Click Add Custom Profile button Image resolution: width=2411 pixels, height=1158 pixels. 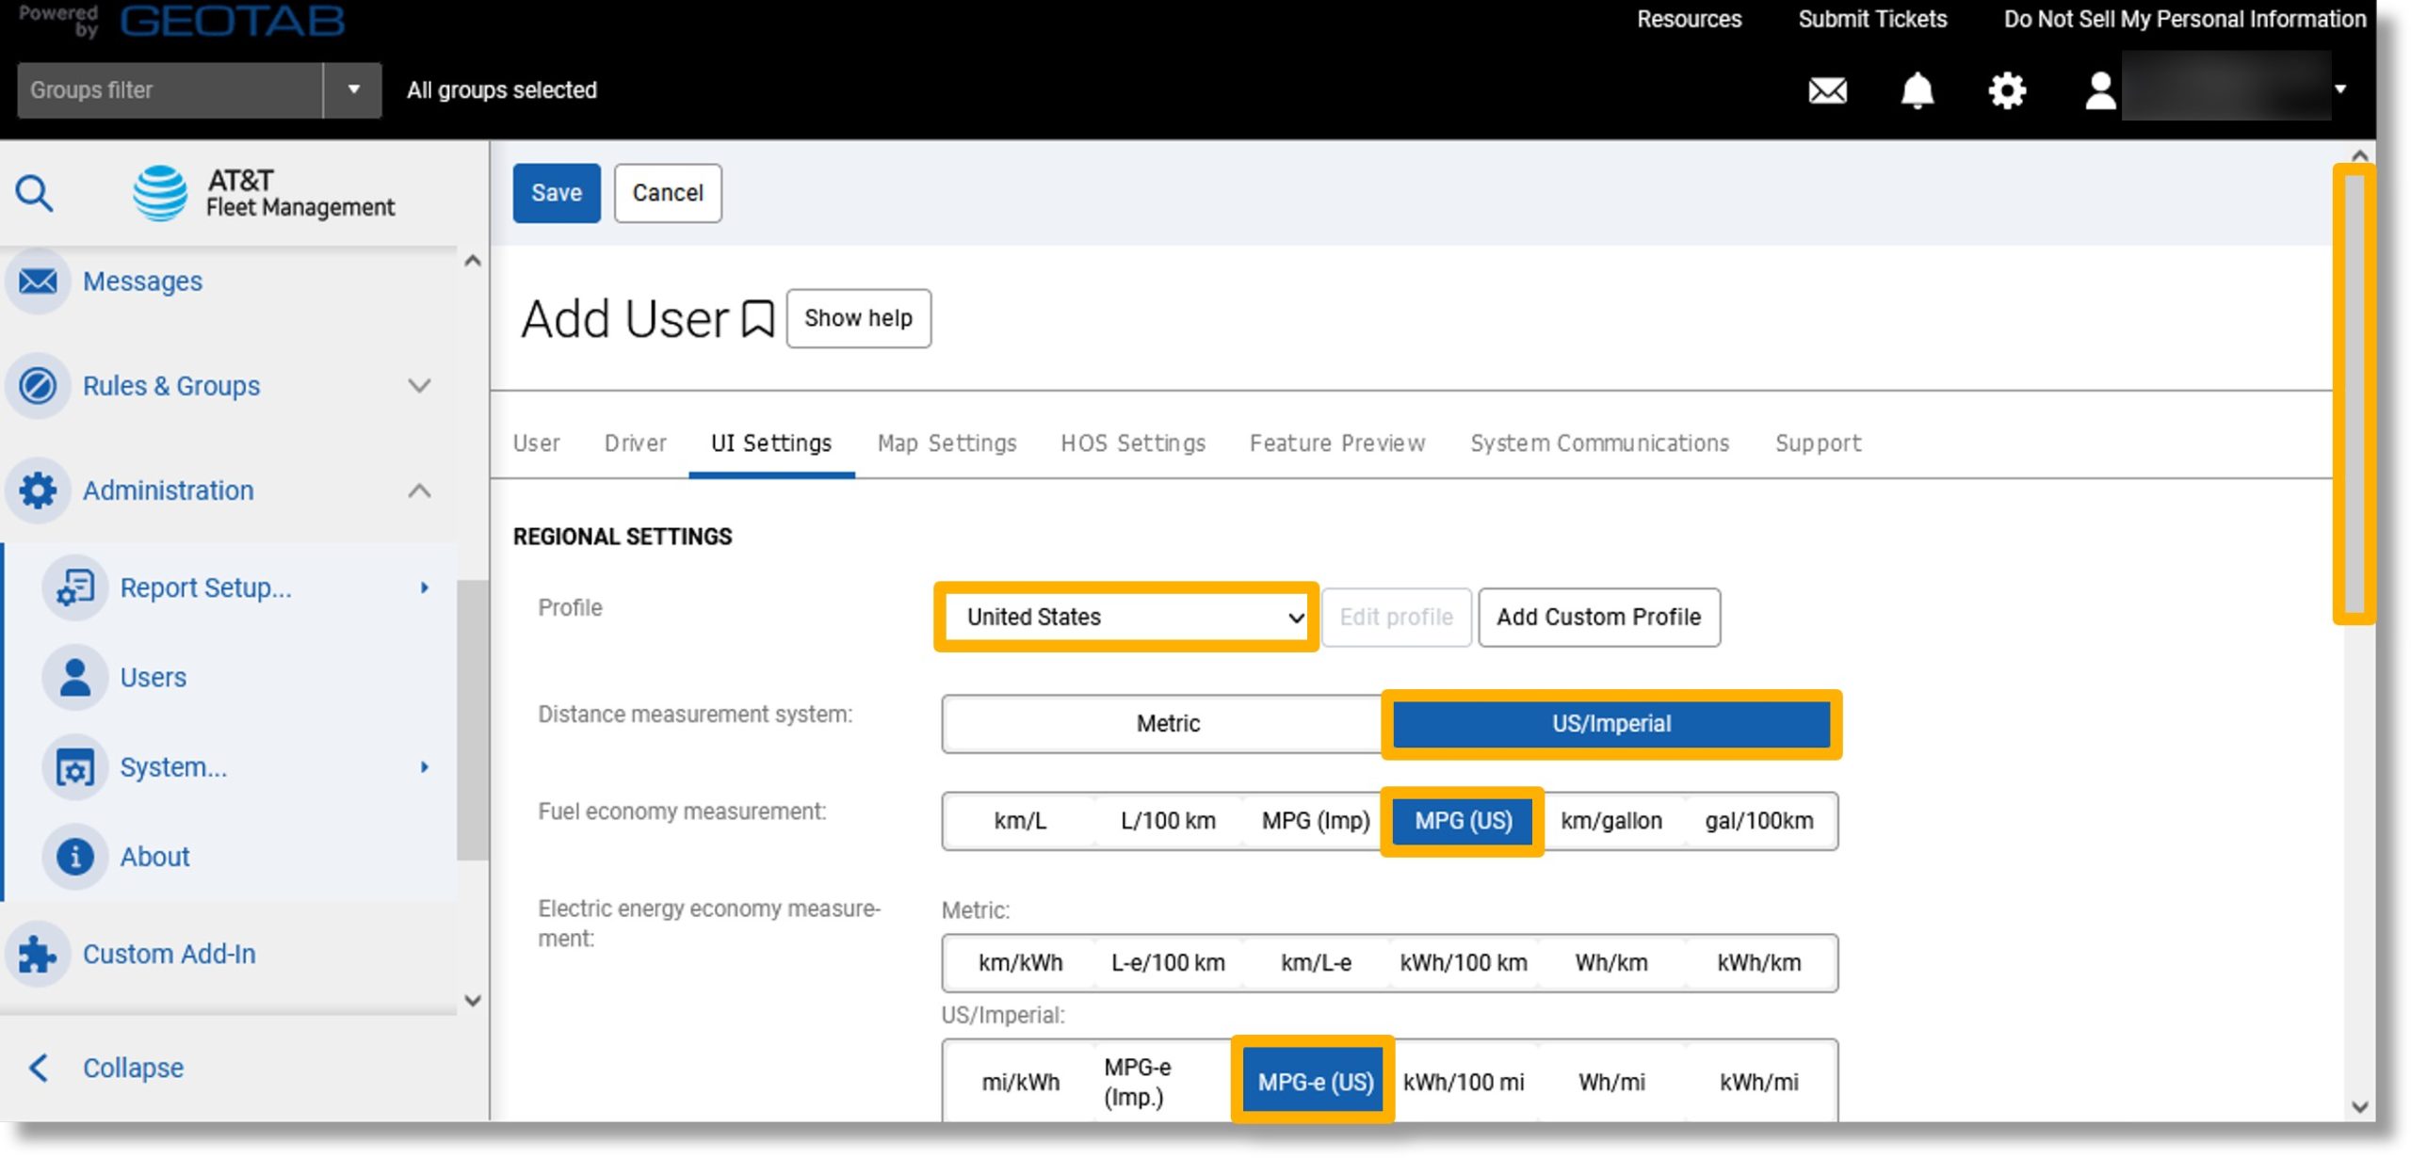[1598, 617]
